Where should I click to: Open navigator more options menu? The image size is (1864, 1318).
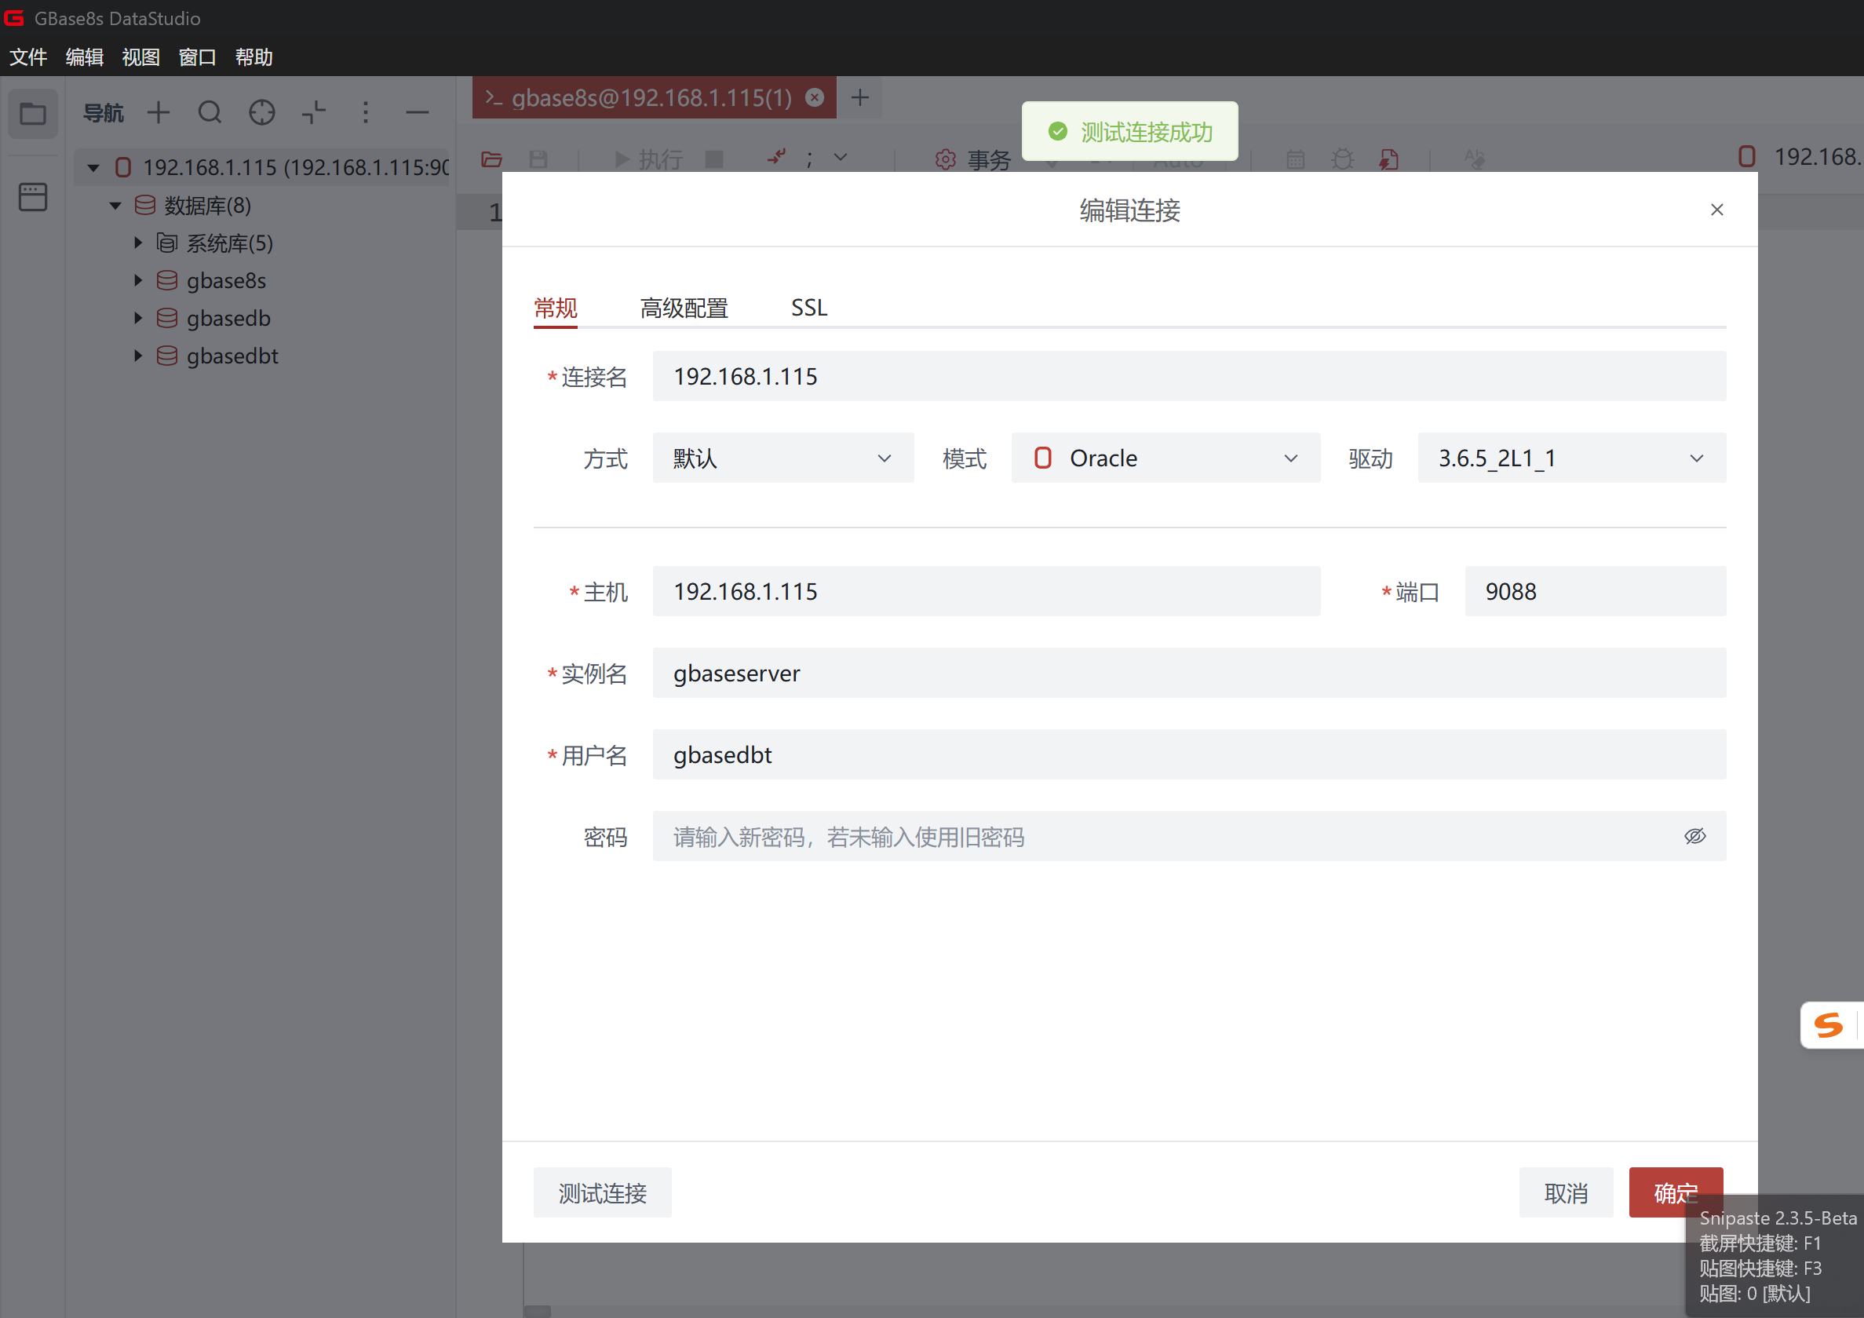tap(365, 112)
